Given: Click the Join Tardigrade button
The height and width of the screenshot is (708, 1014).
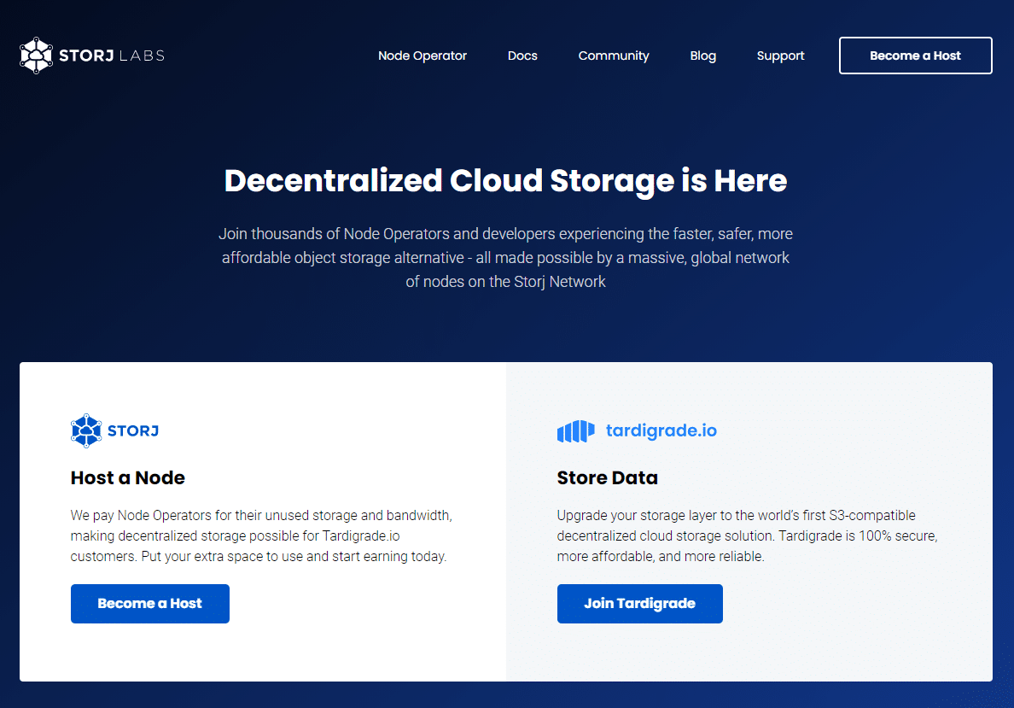Looking at the screenshot, I should (x=639, y=604).
